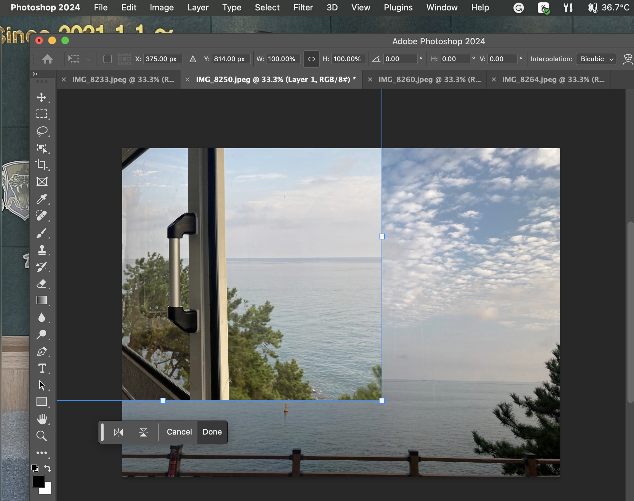Image resolution: width=634 pixels, height=501 pixels.
Task: Click the flip vertical icon
Action: (x=143, y=432)
